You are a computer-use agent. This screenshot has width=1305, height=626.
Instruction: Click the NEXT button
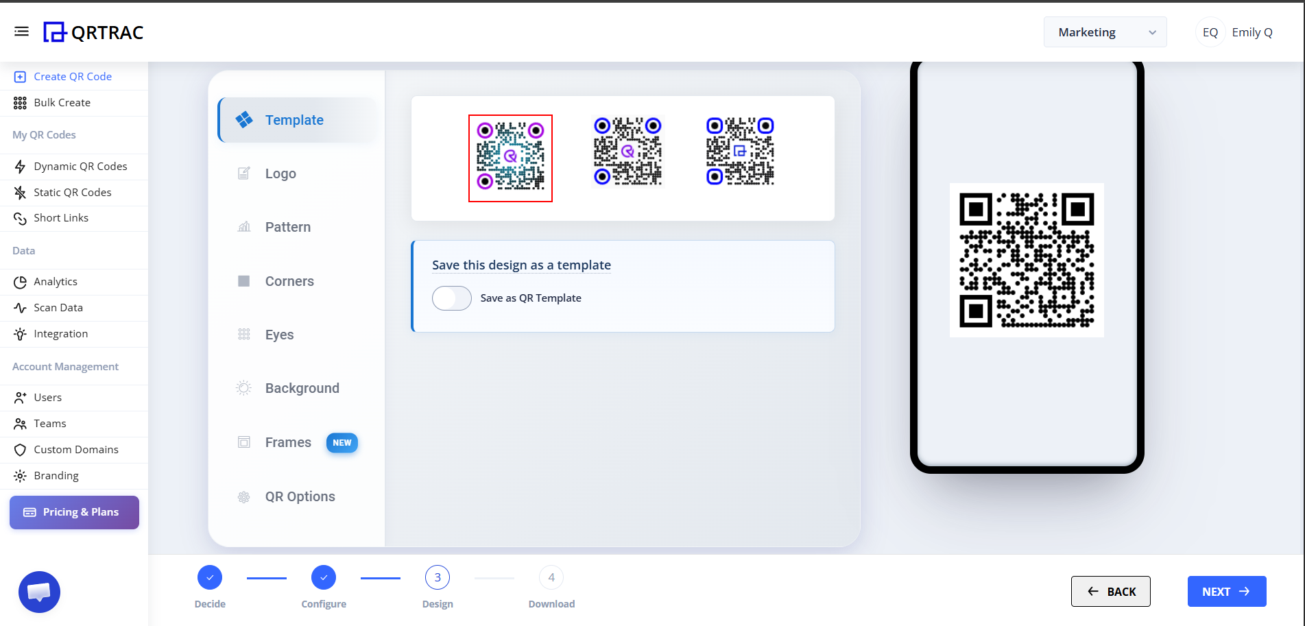point(1226,592)
